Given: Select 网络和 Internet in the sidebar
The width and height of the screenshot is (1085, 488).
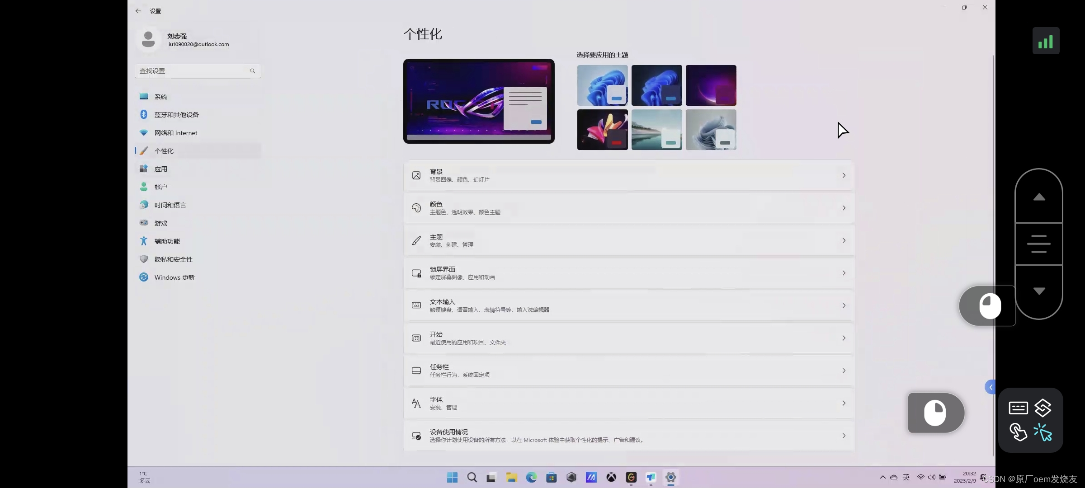Looking at the screenshot, I should click(198, 133).
